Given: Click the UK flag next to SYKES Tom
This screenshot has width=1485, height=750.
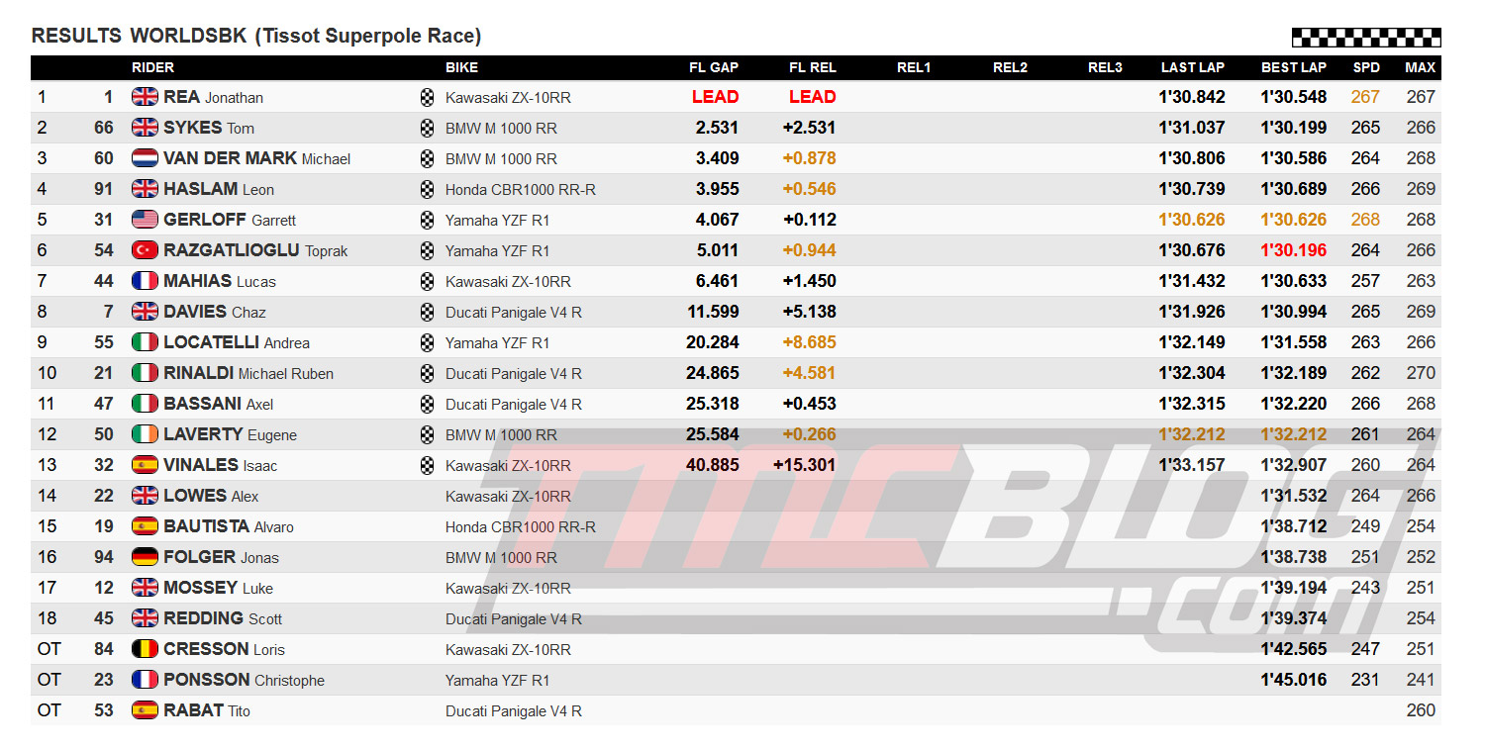Looking at the screenshot, I should 145,128.
